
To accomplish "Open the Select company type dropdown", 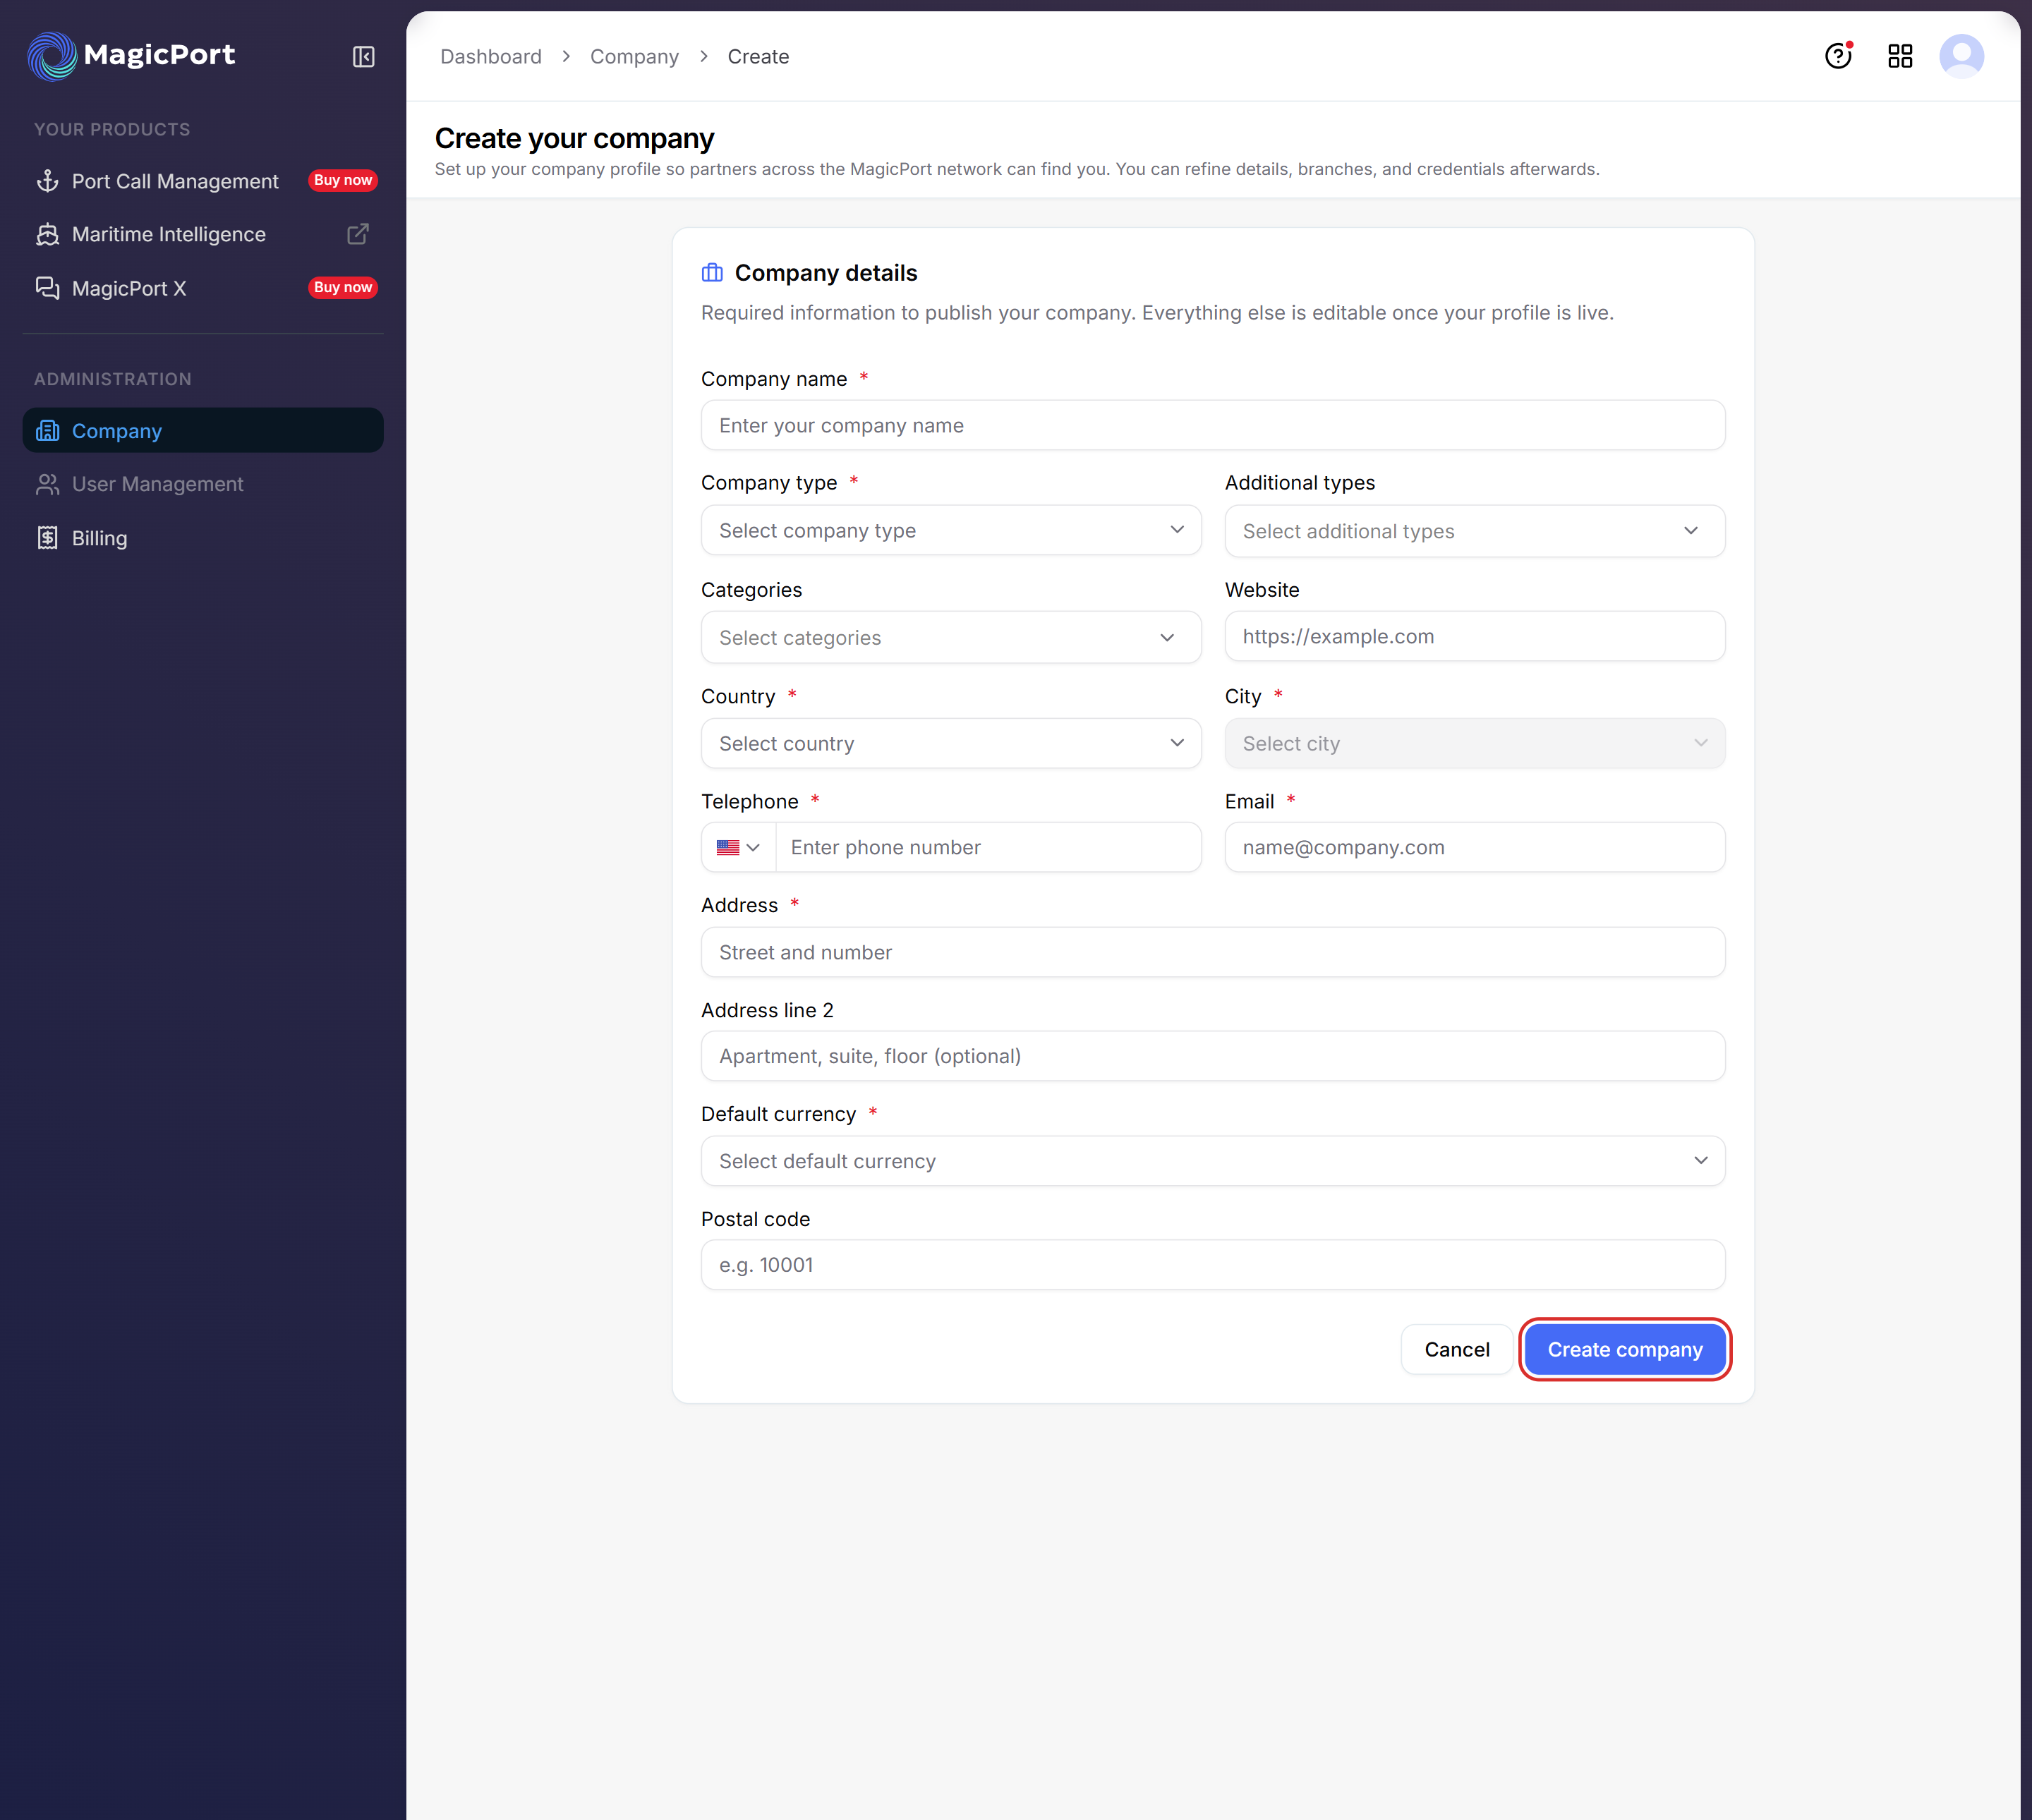I will coord(951,530).
